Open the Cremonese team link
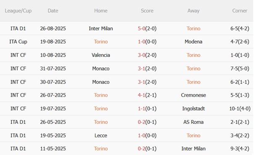 (x=193, y=95)
